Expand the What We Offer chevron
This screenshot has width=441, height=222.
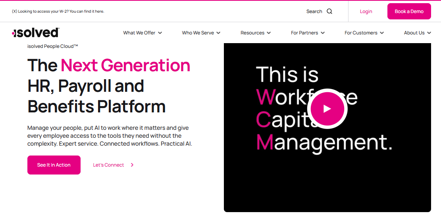[x=160, y=33]
